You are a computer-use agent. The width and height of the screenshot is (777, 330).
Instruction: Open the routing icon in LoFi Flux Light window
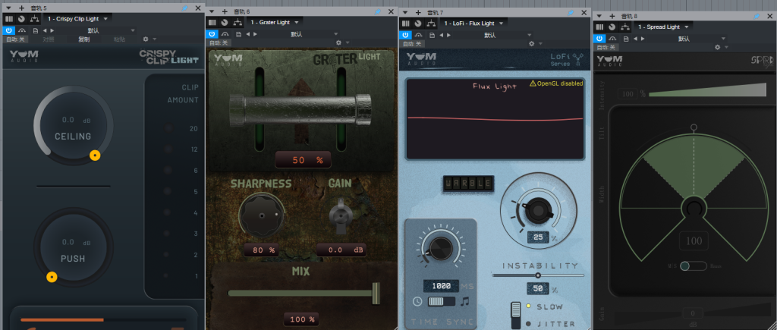432,24
